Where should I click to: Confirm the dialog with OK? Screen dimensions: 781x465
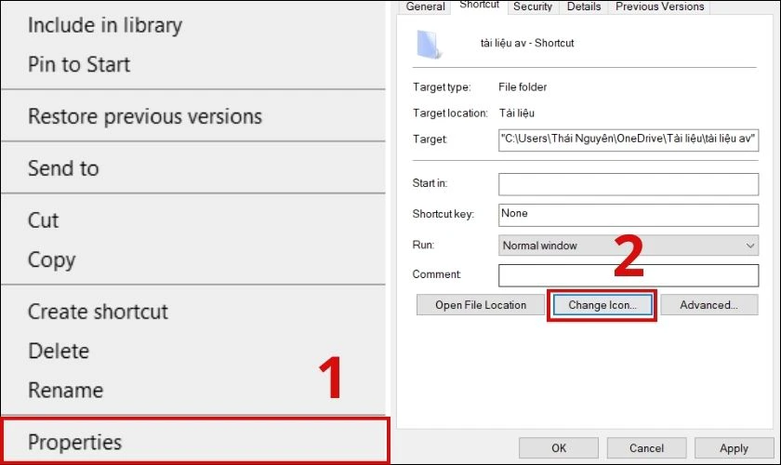pyautogui.click(x=559, y=447)
